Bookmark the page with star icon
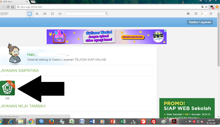The width and height of the screenshot is (220, 127). (x=206, y=7)
